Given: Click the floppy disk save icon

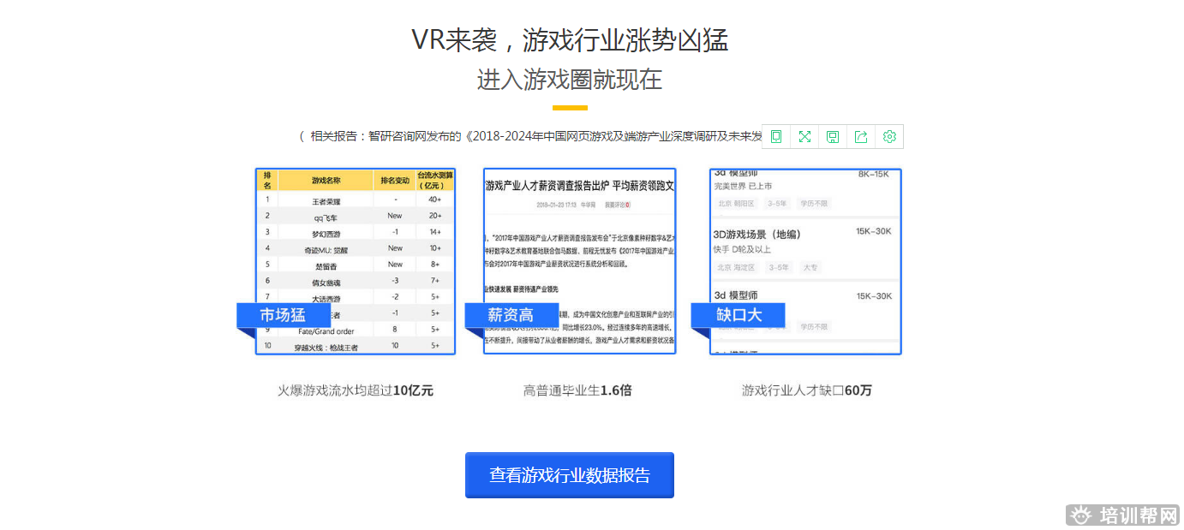Looking at the screenshot, I should point(833,137).
